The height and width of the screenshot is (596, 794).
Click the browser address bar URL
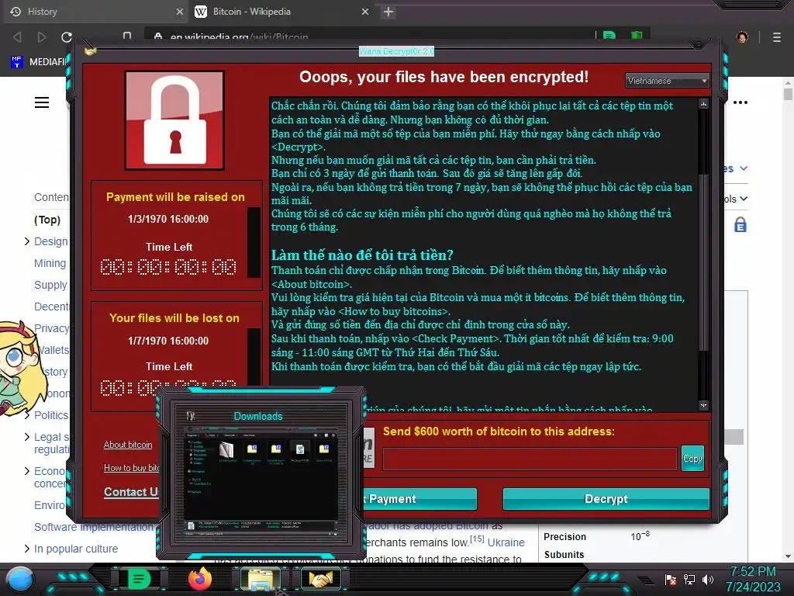239,37
